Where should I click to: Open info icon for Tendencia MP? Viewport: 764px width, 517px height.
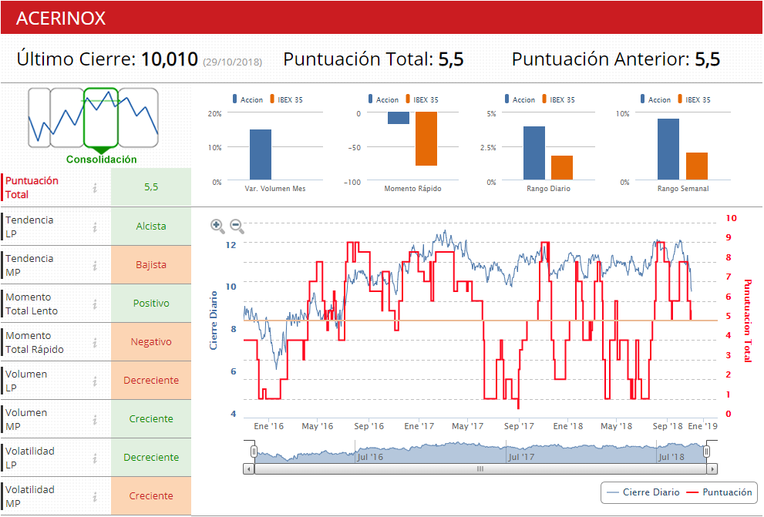pos(95,265)
